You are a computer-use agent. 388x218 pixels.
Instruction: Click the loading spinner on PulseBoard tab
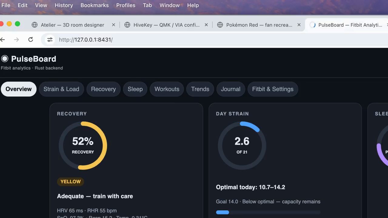[x=312, y=25]
